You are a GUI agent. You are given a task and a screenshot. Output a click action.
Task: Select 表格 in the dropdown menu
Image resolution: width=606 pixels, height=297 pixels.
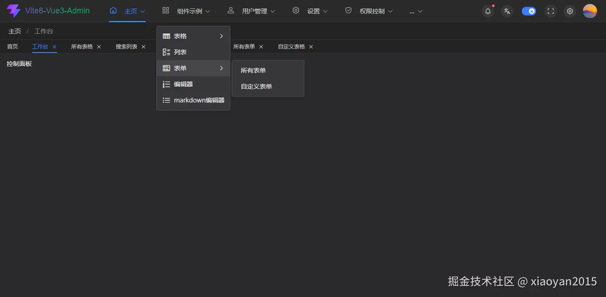(193, 36)
